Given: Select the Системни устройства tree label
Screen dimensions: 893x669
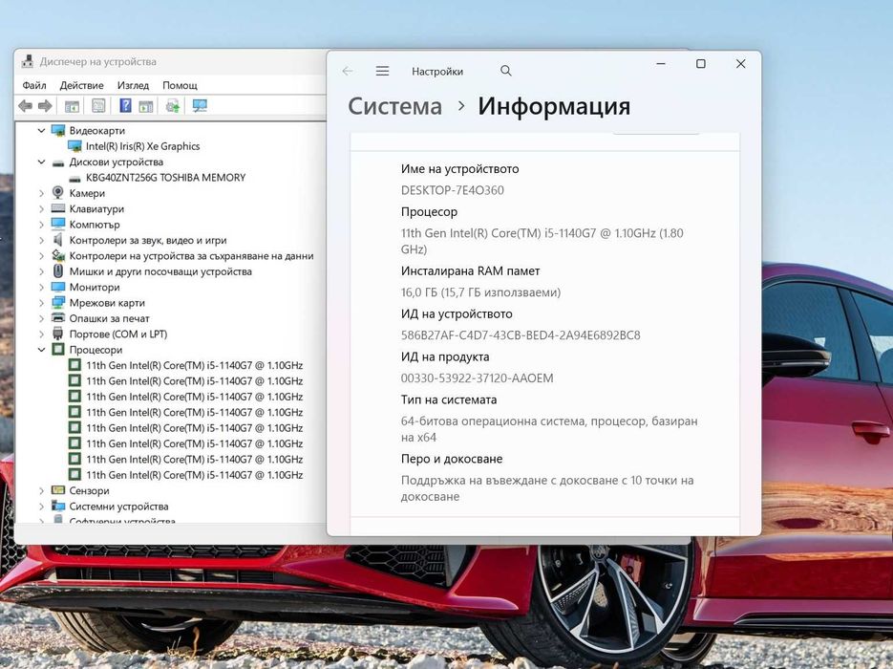Looking at the screenshot, I should [118, 506].
